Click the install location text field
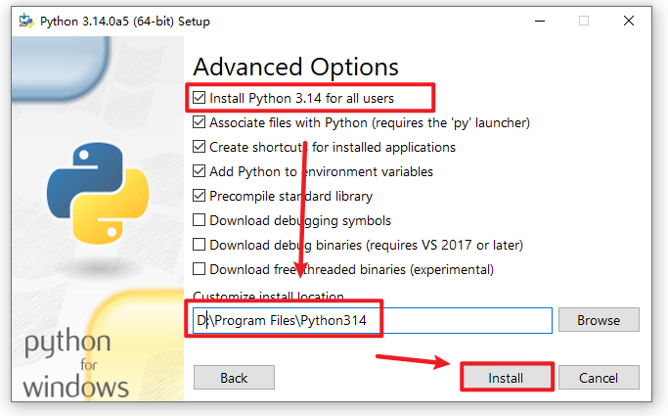 372,320
